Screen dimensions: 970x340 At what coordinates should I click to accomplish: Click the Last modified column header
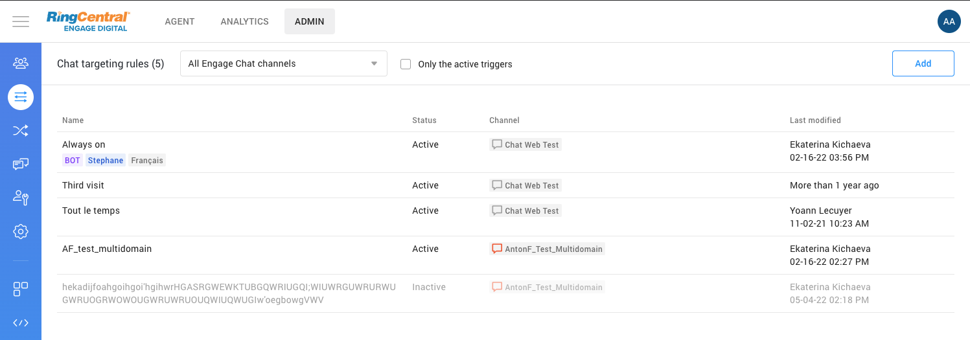tap(815, 120)
